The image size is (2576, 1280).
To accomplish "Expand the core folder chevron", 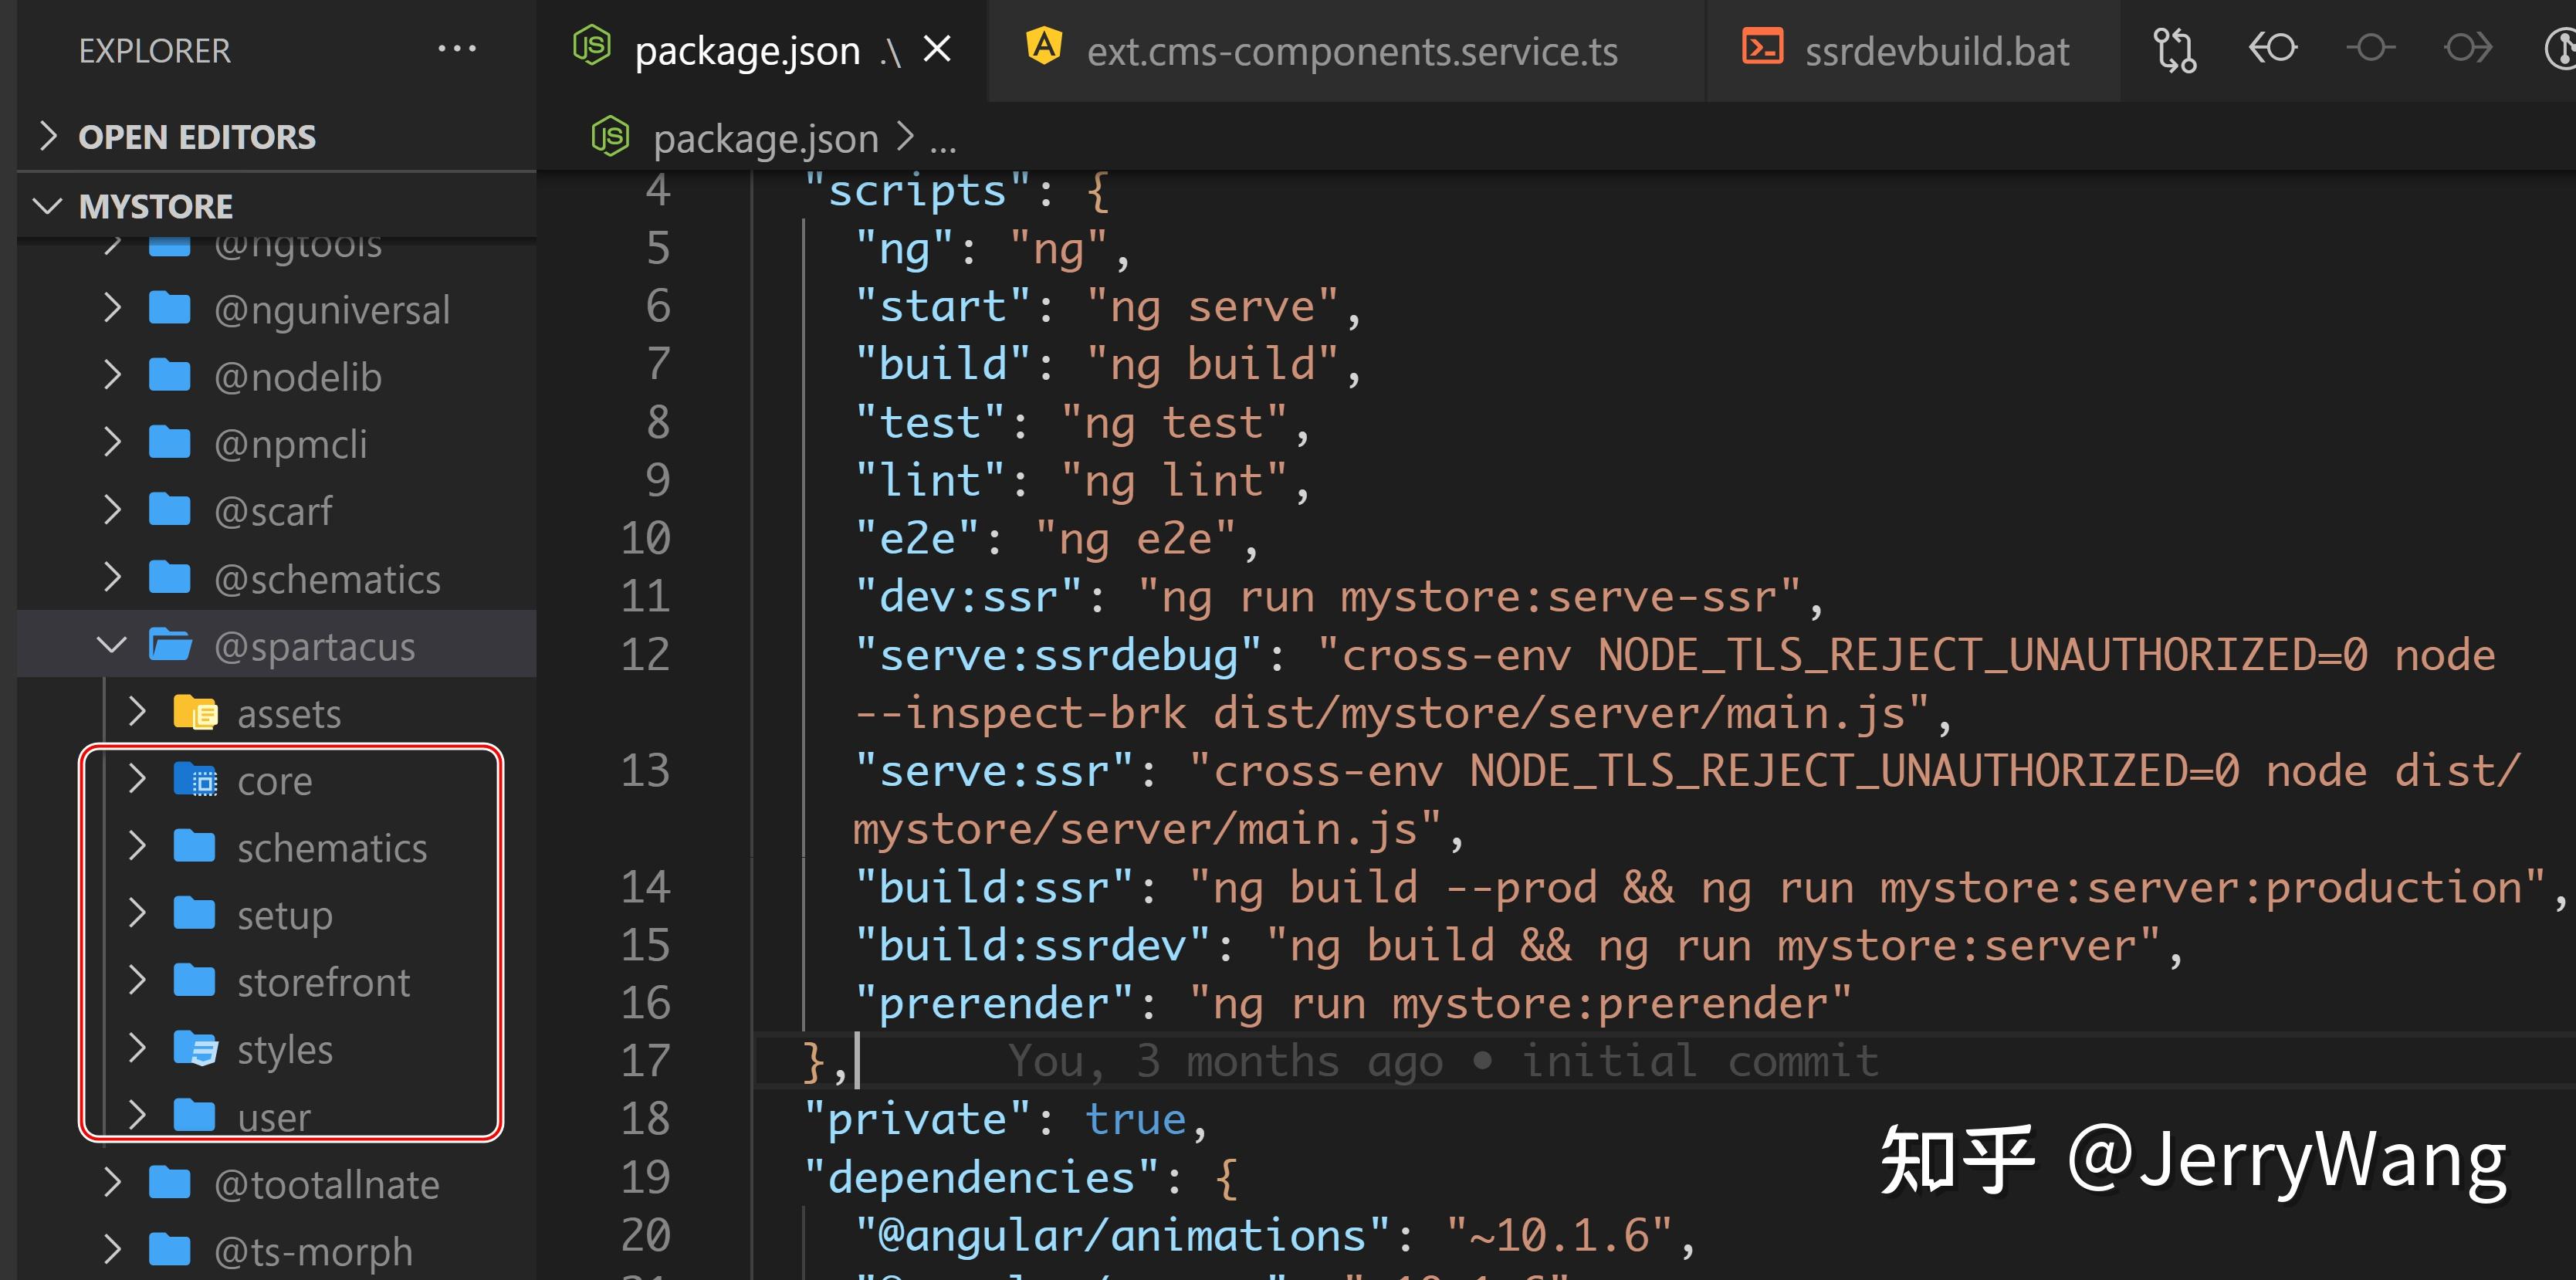I will click(138, 779).
